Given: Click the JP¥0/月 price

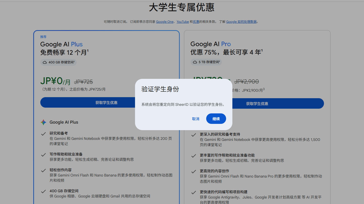Looking at the screenshot, I should point(55,81).
